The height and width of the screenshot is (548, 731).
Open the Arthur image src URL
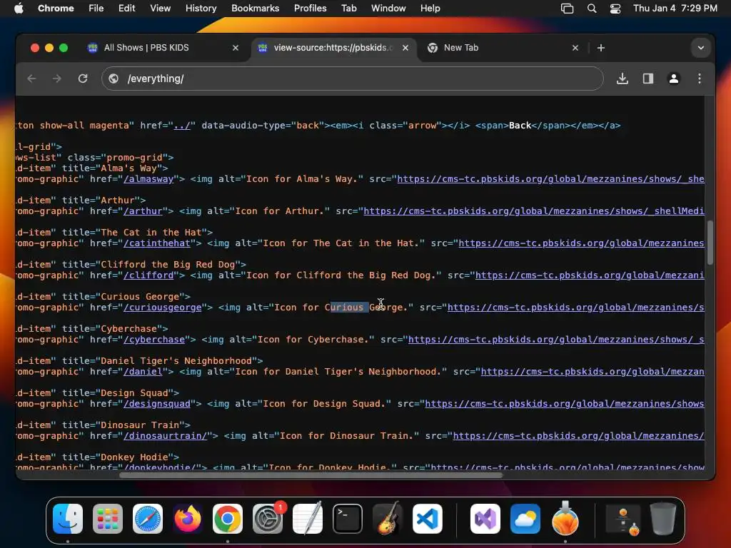tap(534, 211)
